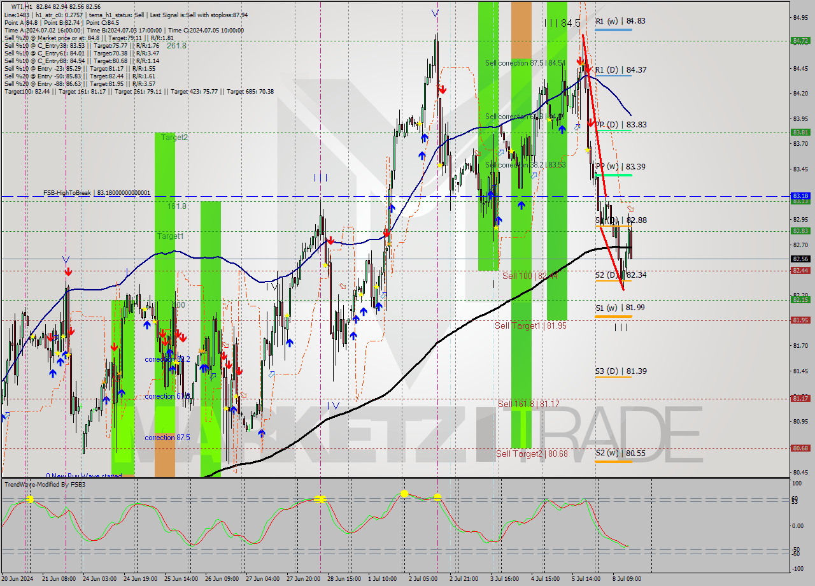Click the green 82.83 price tag on axis
This screenshot has width=815, height=586.
pyautogui.click(x=800, y=231)
